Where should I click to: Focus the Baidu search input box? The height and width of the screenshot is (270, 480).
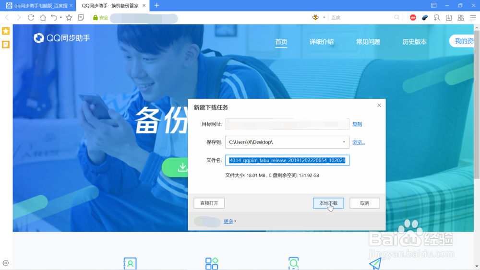(361, 17)
